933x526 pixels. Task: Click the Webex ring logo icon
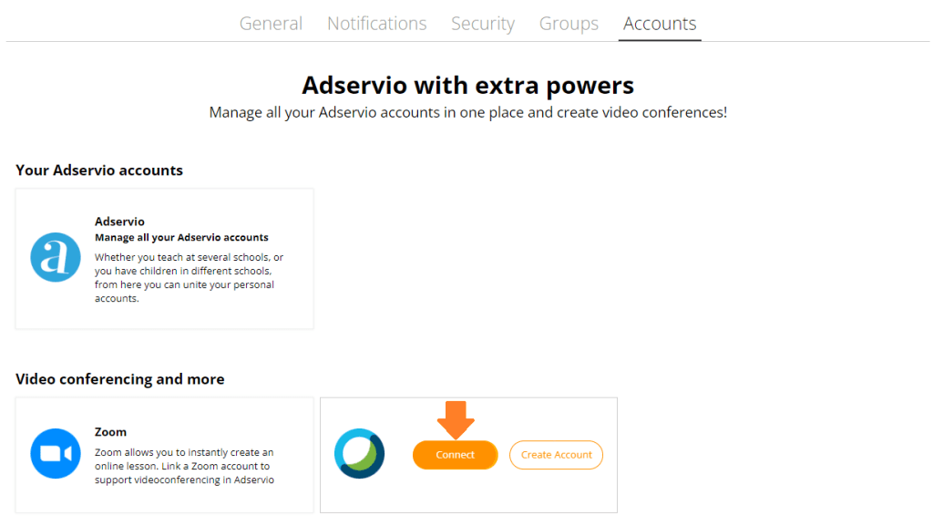coord(359,453)
